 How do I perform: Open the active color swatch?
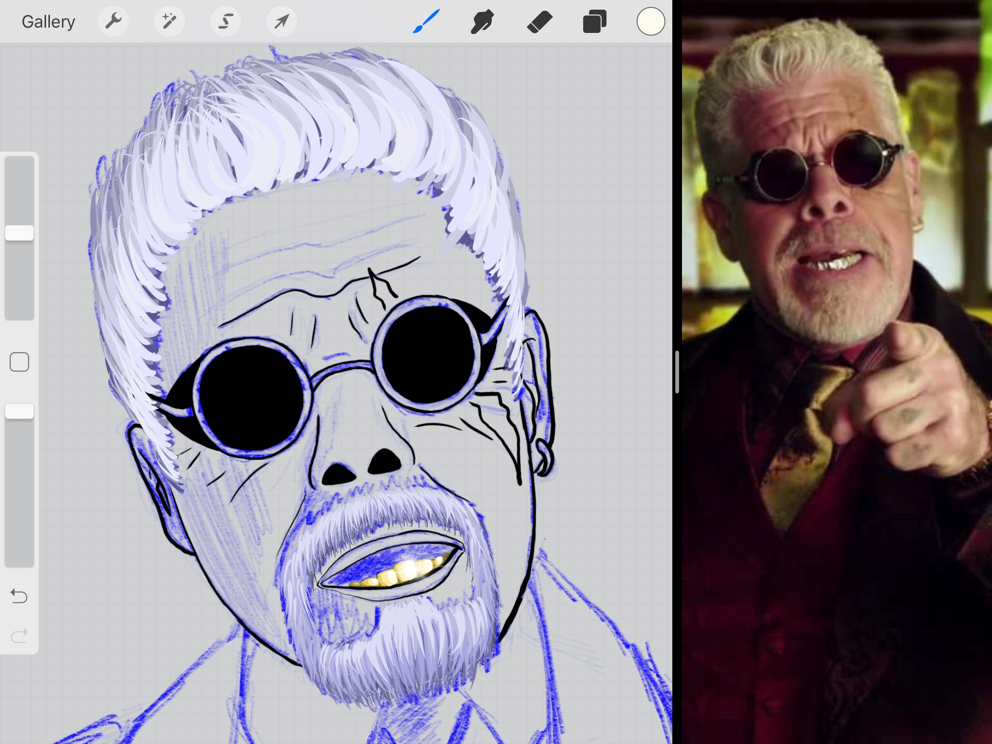point(651,21)
